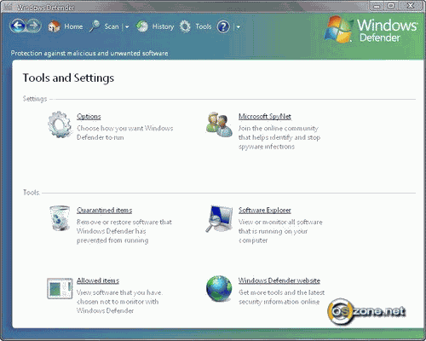
Task: Open the Options link
Action: click(89, 117)
